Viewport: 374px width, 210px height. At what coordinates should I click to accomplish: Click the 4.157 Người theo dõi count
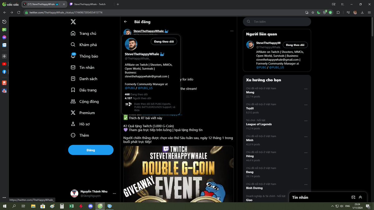138,98
